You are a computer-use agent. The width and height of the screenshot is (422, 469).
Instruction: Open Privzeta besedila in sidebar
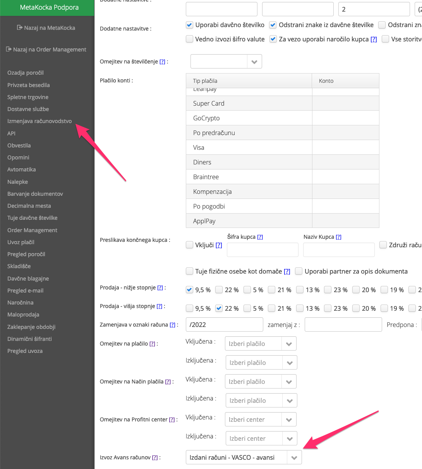[29, 85]
